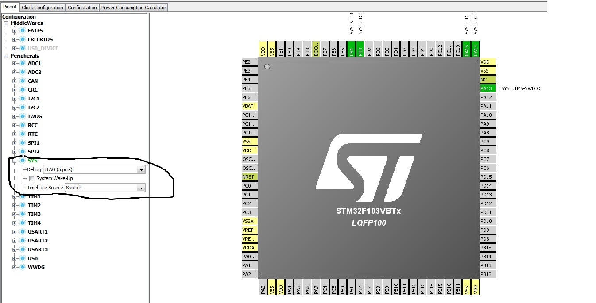Click green pin PB3 on the chip
The height and width of the screenshot is (303, 596).
(x=360, y=49)
